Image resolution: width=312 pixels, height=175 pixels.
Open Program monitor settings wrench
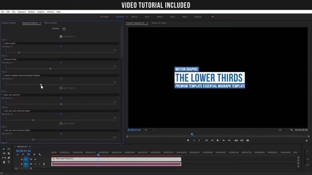[x=292, y=130]
